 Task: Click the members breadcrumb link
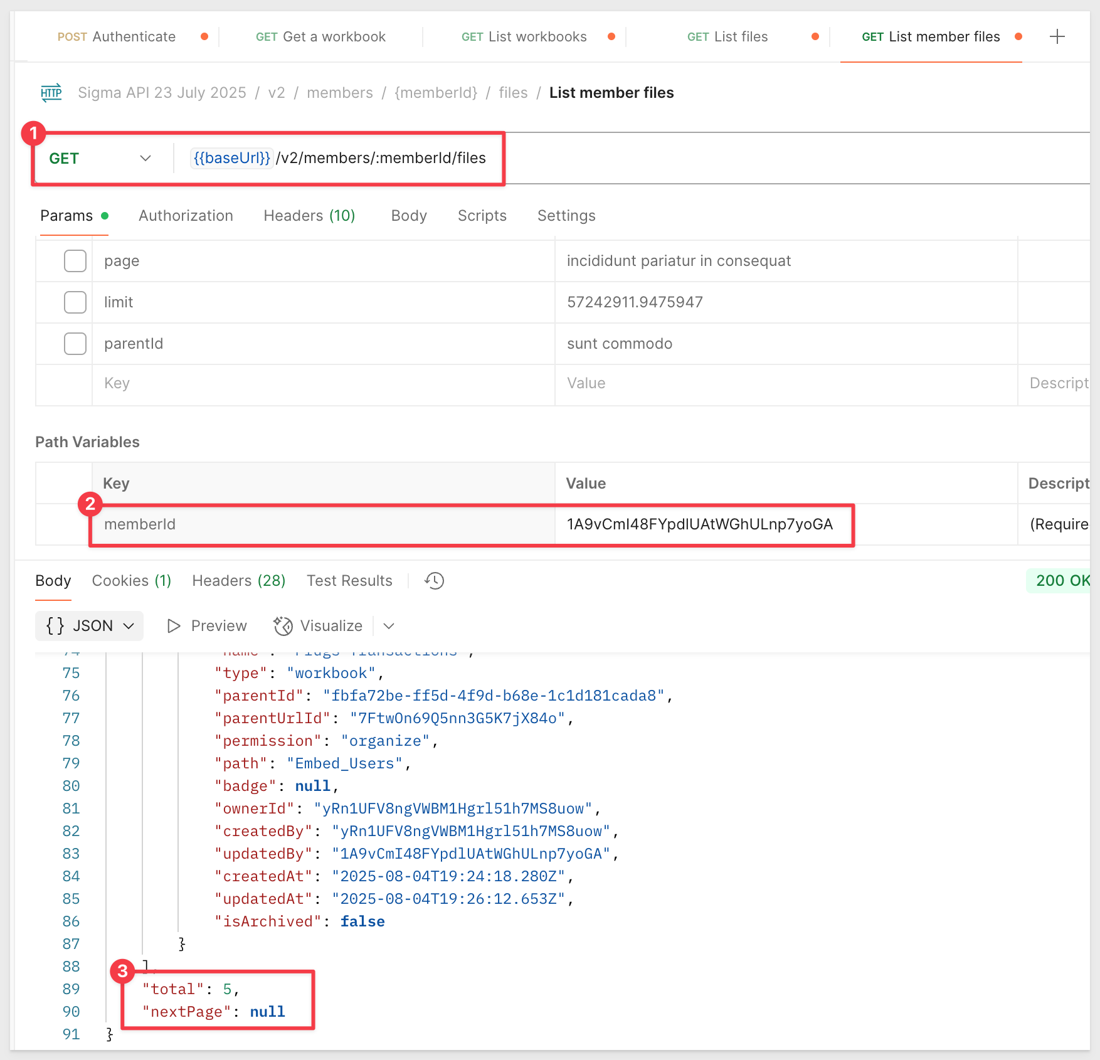click(339, 93)
